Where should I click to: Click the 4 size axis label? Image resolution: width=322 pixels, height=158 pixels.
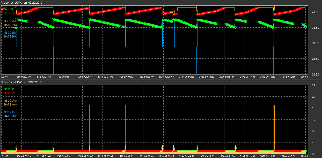pyautogui.click(x=313, y=142)
